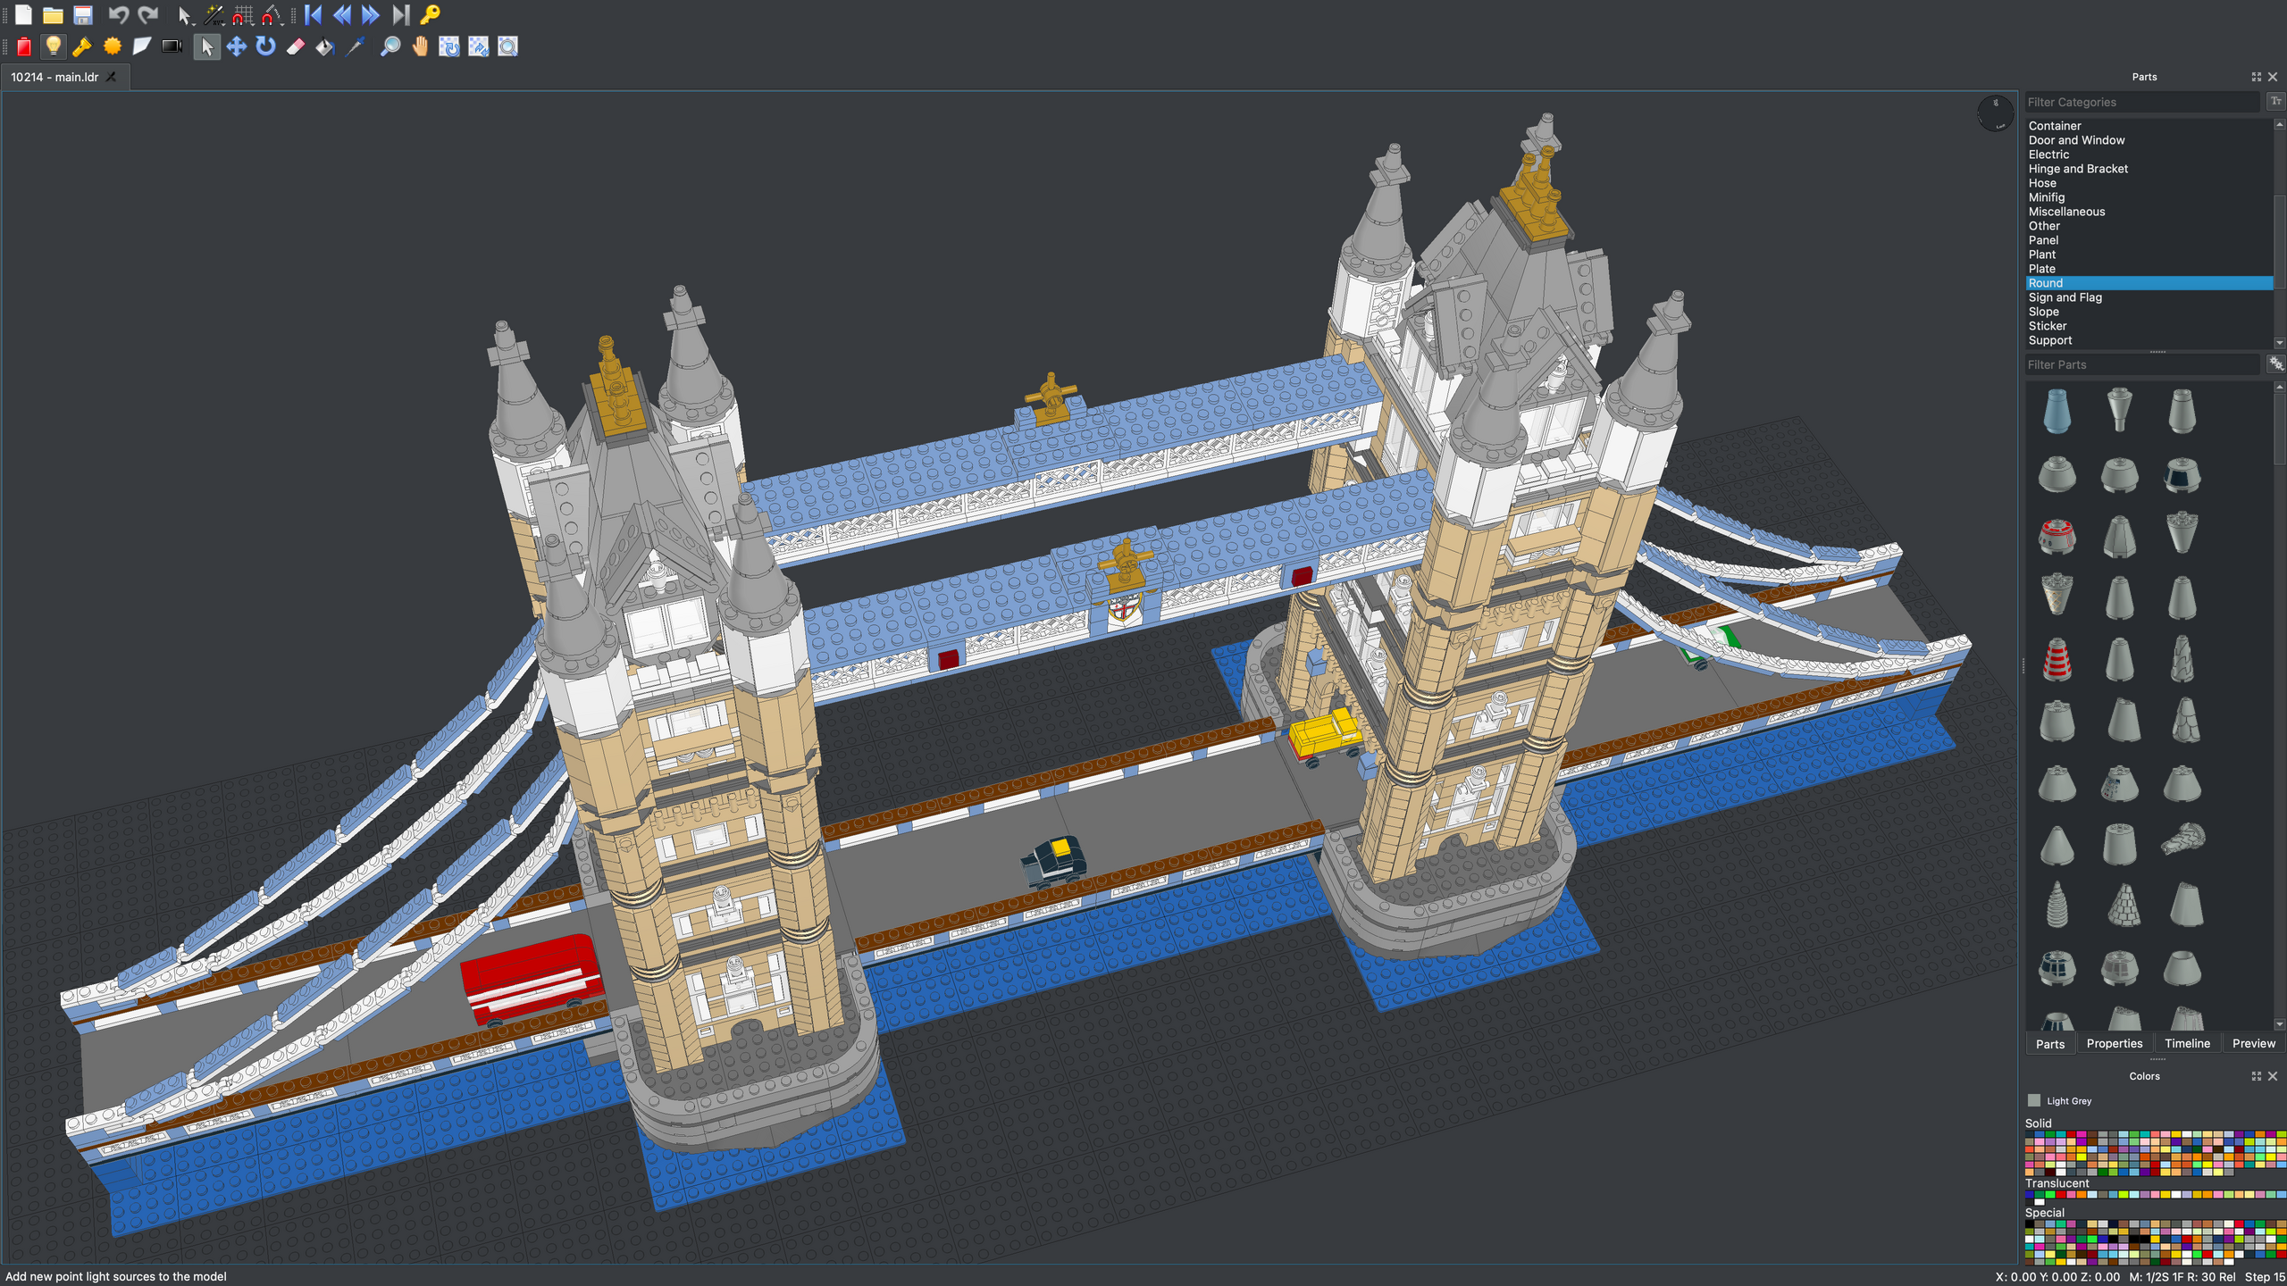Select the Paint bucket tool
Screen dimensions: 2287x1286
325,46
